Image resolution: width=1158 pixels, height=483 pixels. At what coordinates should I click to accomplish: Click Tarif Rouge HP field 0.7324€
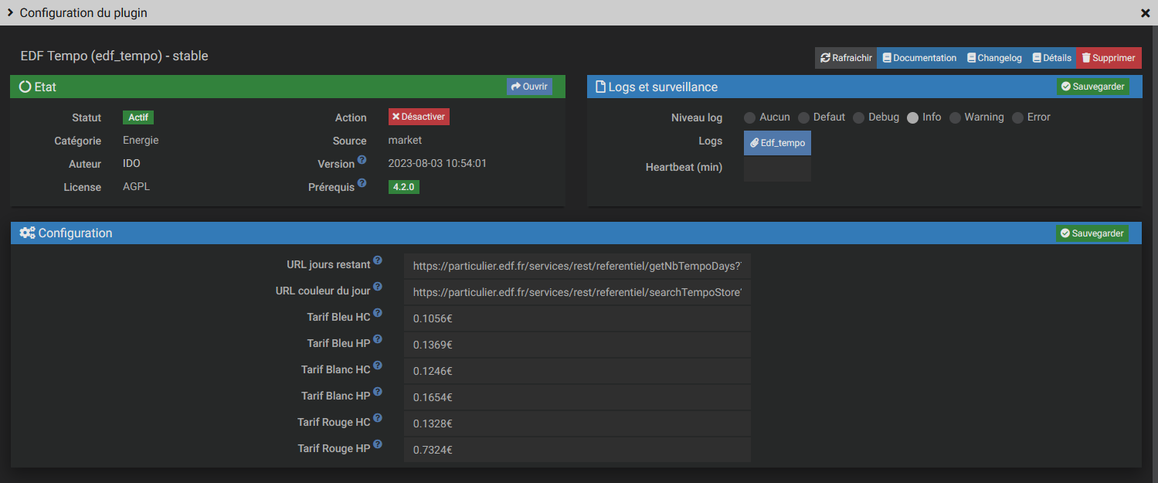pyautogui.click(x=577, y=450)
